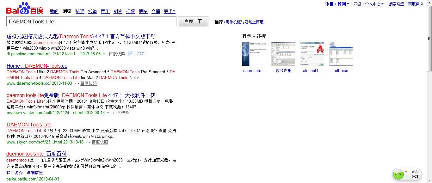
Task: Click URL text www.skycn.com/soft/23...html
Action: coord(34,142)
